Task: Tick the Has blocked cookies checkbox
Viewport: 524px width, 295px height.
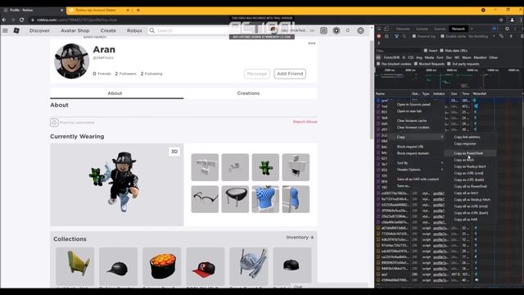Action: pyautogui.click(x=378, y=64)
